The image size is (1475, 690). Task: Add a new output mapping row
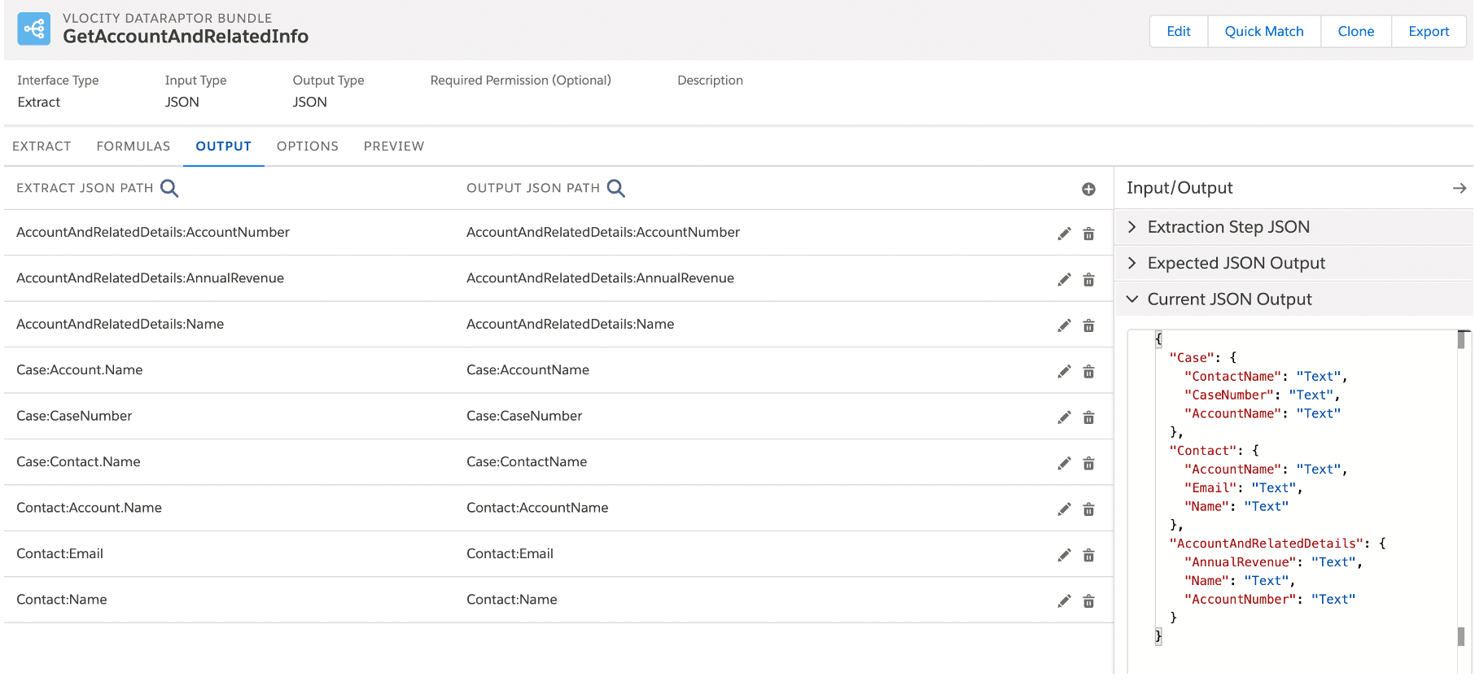click(1088, 190)
